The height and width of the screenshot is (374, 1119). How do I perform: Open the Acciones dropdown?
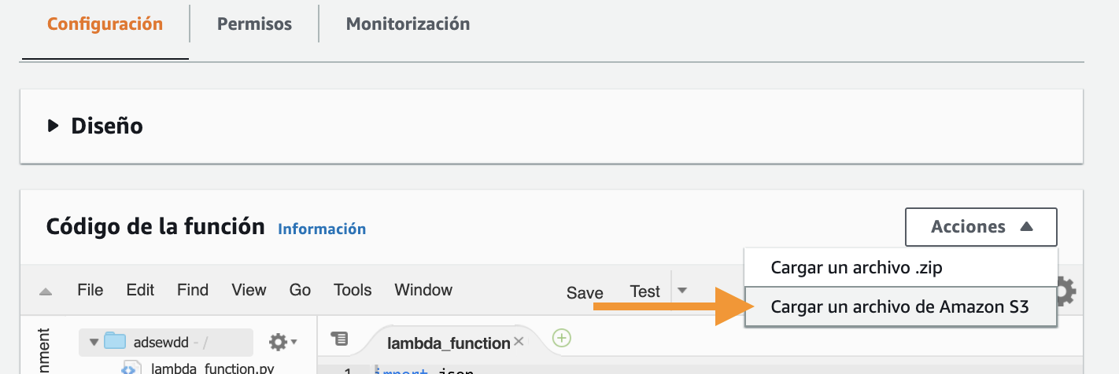pos(981,227)
